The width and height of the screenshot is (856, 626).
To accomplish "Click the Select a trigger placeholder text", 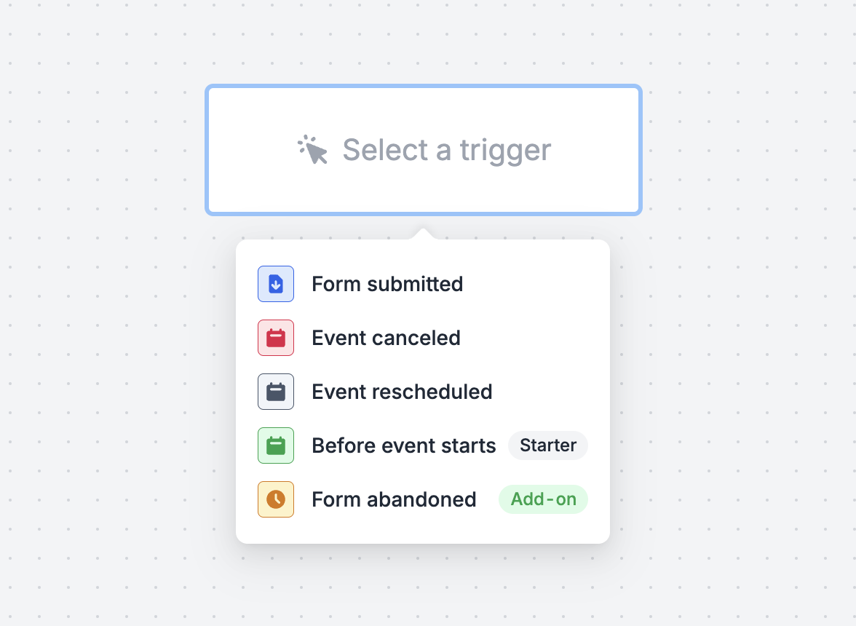I will [447, 150].
